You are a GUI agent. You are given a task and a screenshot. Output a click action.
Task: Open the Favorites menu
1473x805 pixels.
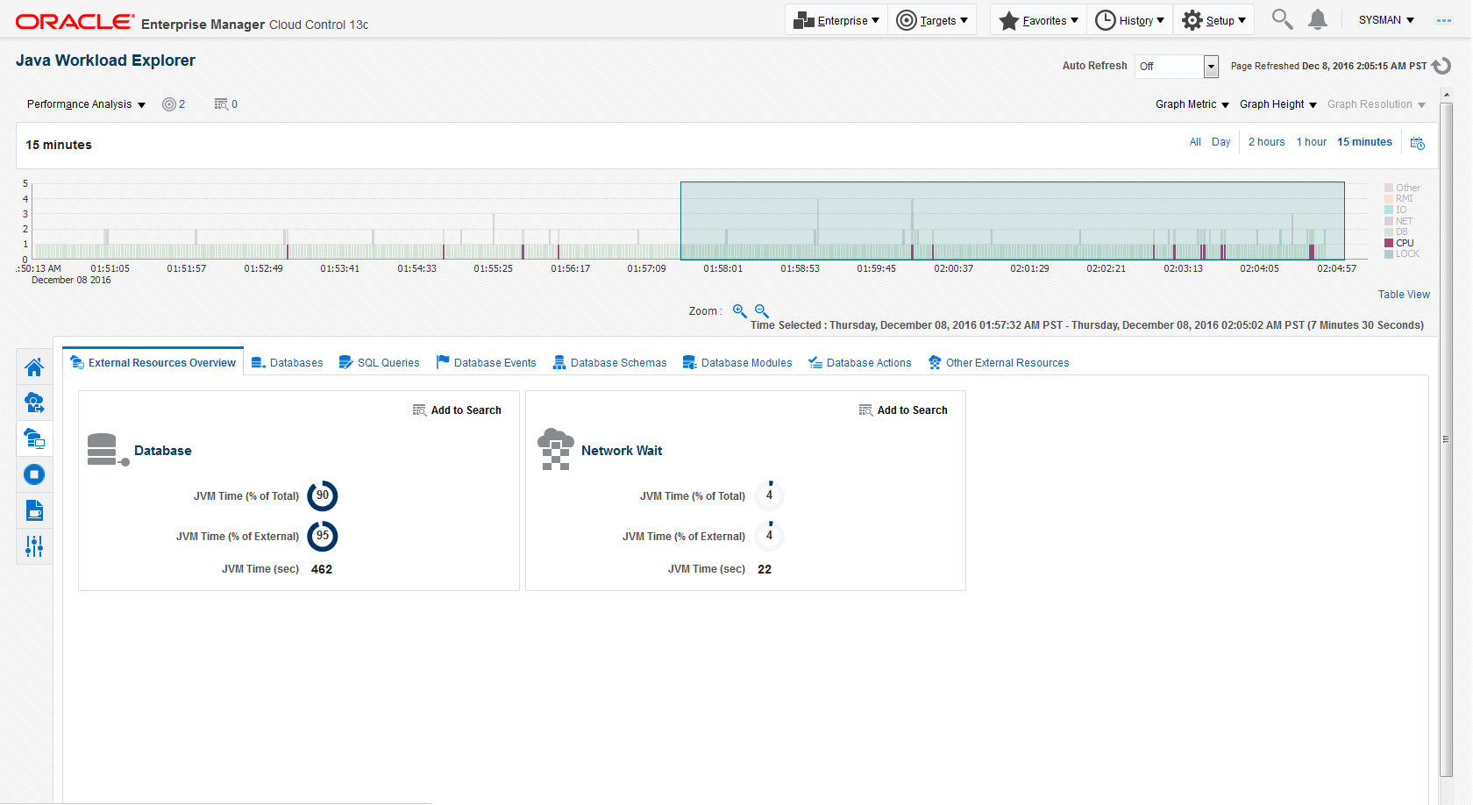click(1039, 20)
